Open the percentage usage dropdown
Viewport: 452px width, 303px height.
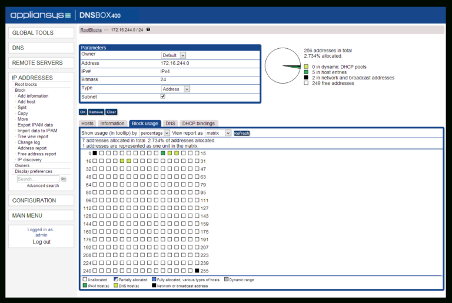(155, 134)
